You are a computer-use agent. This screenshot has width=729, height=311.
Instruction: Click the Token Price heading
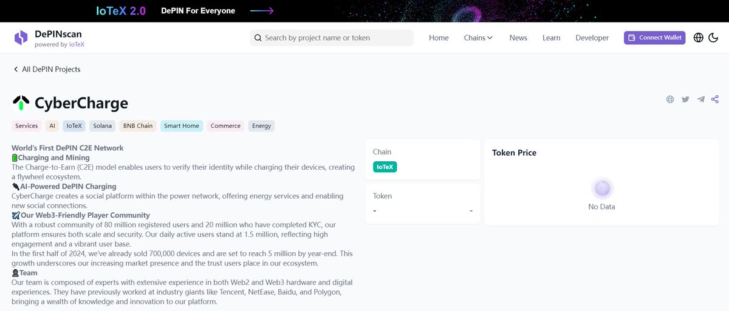(x=514, y=153)
